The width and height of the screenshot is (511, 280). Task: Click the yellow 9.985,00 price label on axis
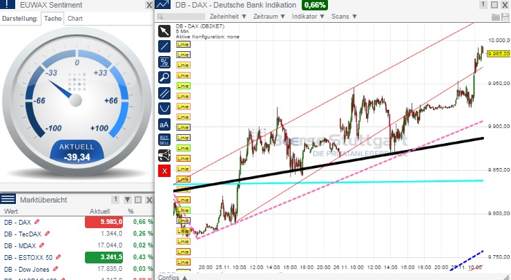pyautogui.click(x=499, y=53)
